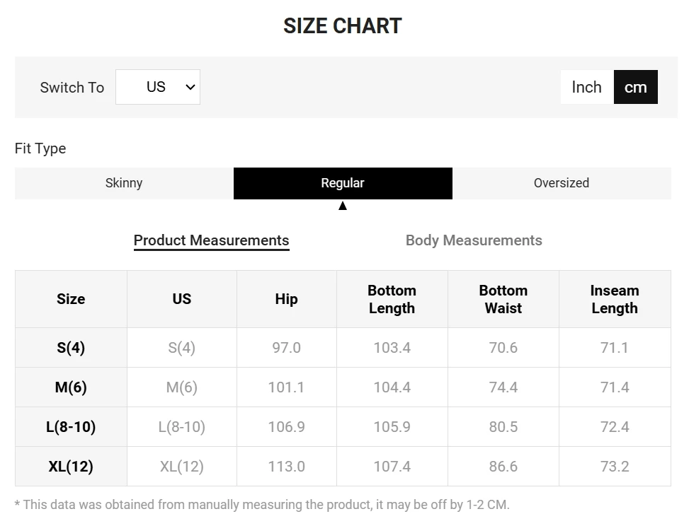Image resolution: width=689 pixels, height=526 pixels.
Task: Click the Bottom Waist column header
Action: tap(503, 299)
